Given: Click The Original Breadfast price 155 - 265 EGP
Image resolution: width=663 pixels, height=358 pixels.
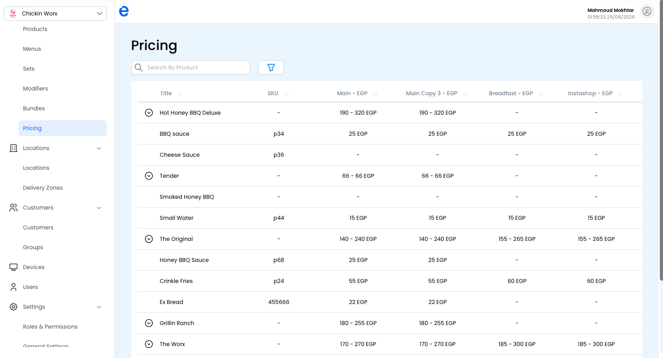Looking at the screenshot, I should (x=517, y=239).
